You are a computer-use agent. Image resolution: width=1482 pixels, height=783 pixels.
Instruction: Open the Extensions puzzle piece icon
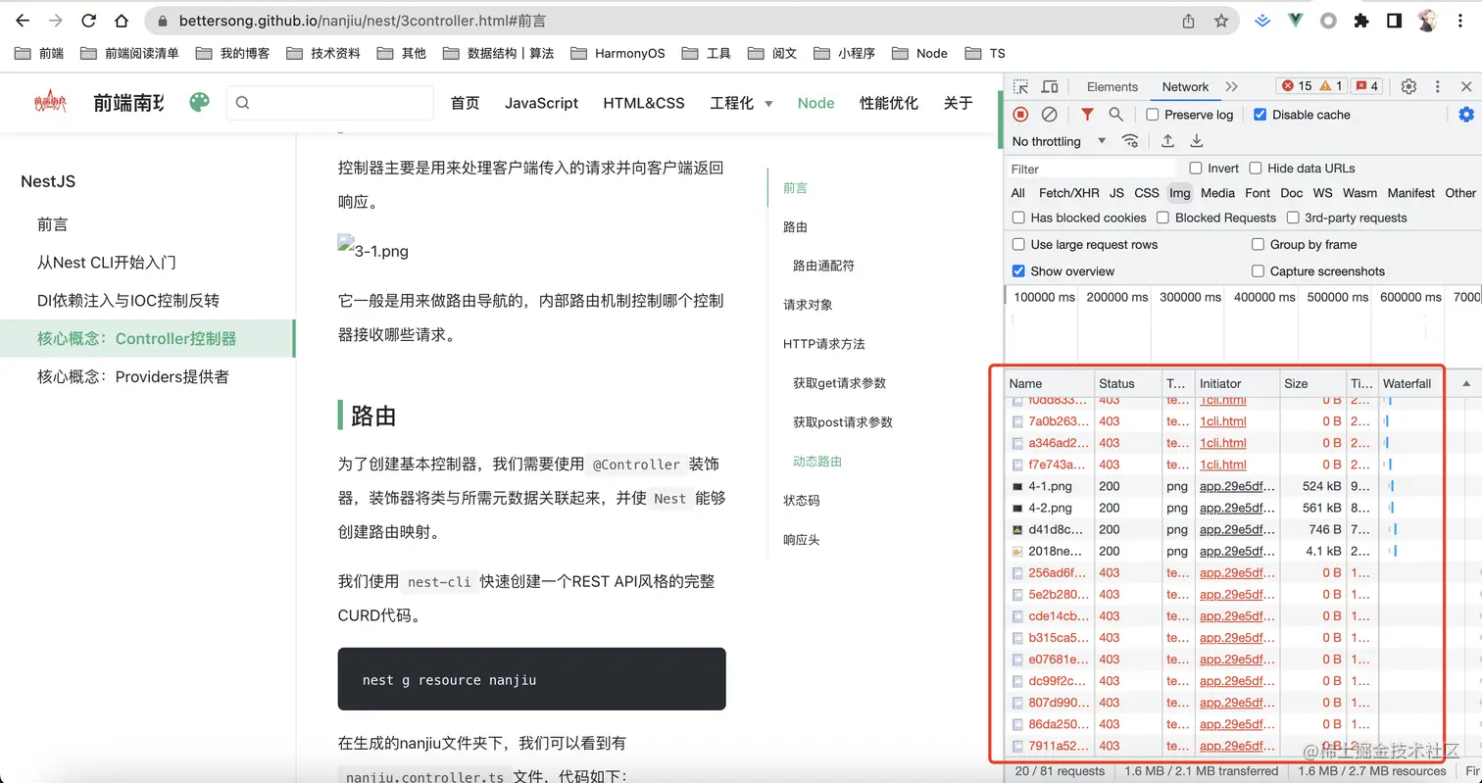1361,20
